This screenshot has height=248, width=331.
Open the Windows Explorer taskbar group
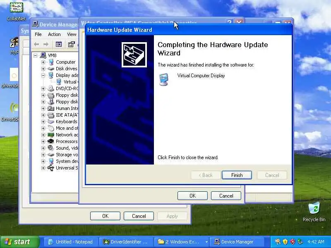(181, 242)
